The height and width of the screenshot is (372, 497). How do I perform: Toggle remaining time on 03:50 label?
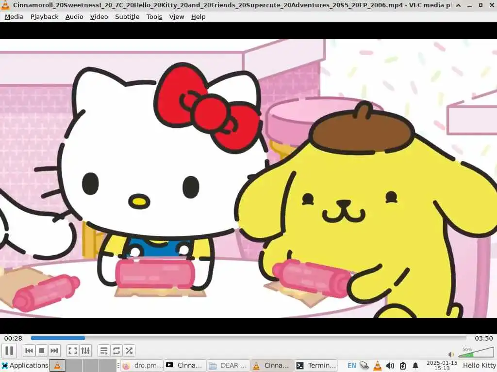pyautogui.click(x=483, y=338)
